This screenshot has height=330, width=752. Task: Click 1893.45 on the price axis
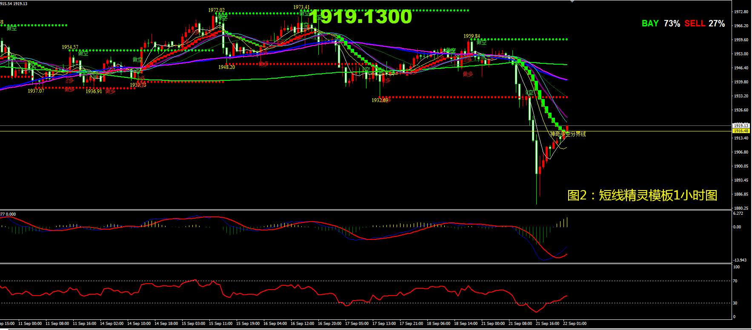point(741,180)
